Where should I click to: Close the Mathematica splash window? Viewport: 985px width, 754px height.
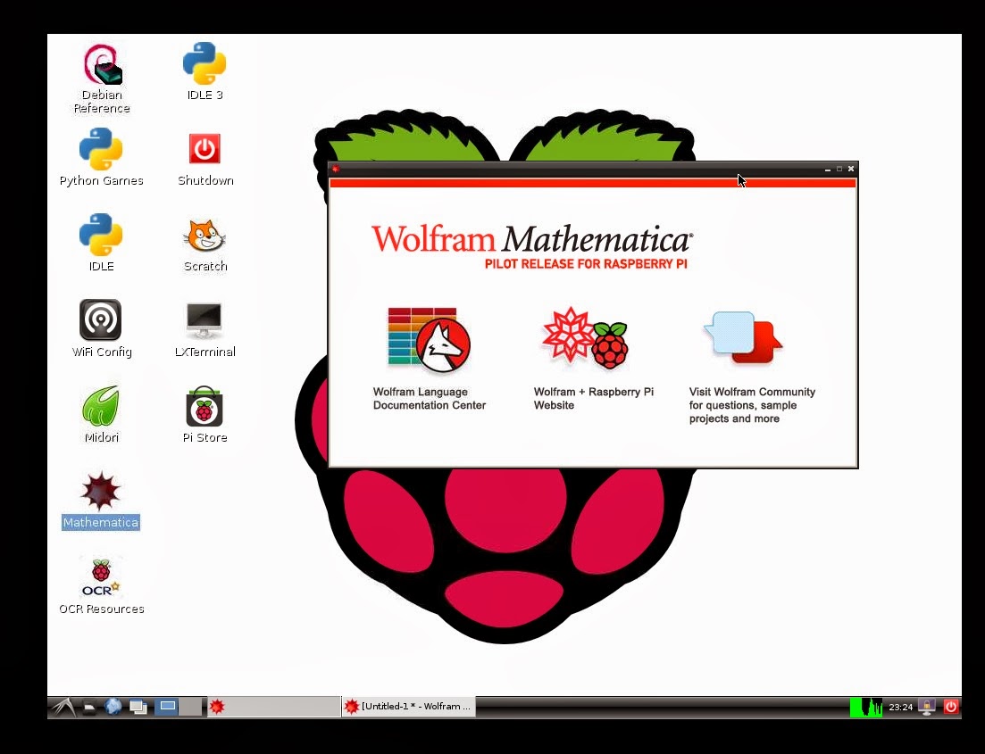click(851, 169)
